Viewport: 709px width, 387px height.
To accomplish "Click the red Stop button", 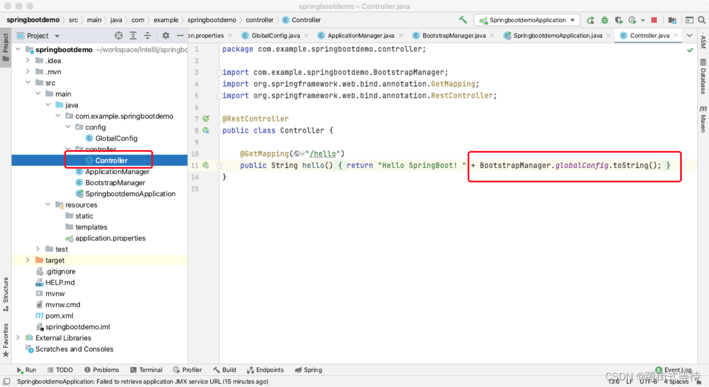I will [x=654, y=20].
